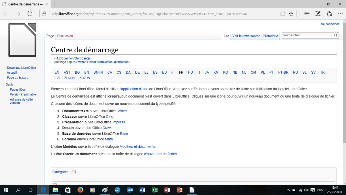Open Firefox from the taskbar
This screenshot has height=195, width=346.
[x=80, y=190]
